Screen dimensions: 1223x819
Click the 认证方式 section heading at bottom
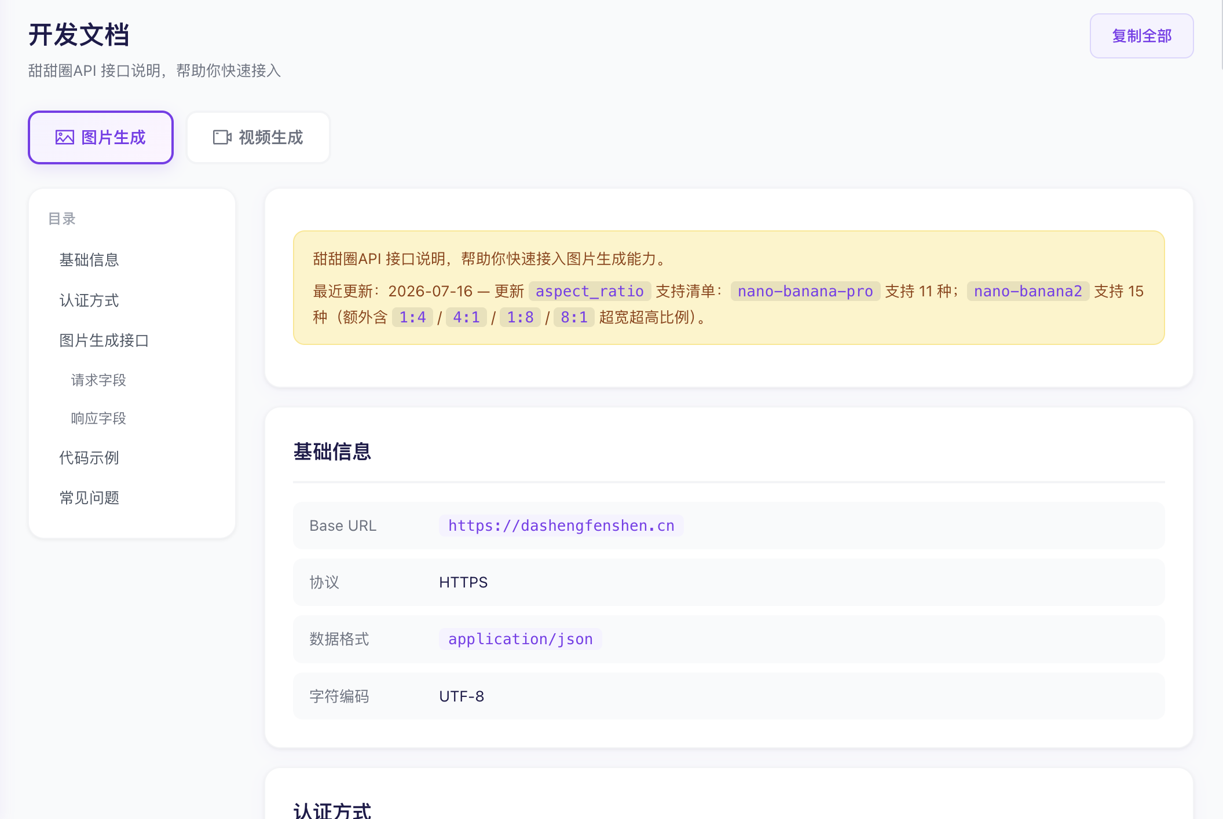click(x=332, y=810)
